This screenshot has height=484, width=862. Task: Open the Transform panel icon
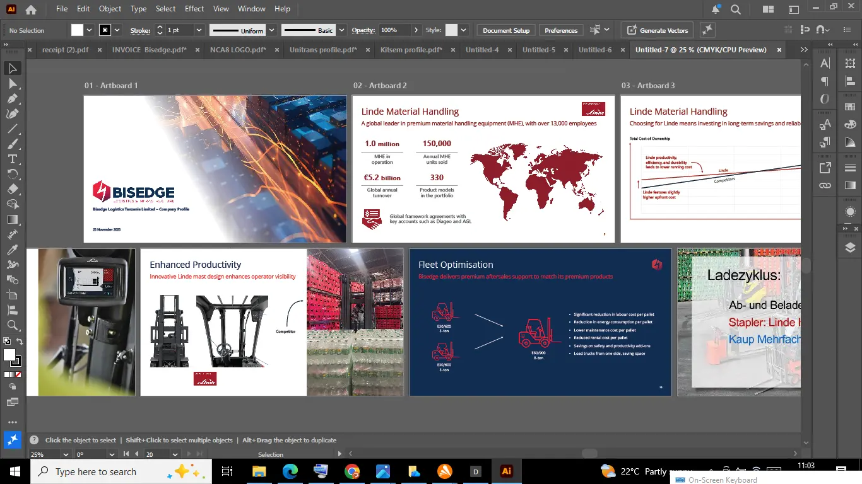pyautogui.click(x=851, y=63)
